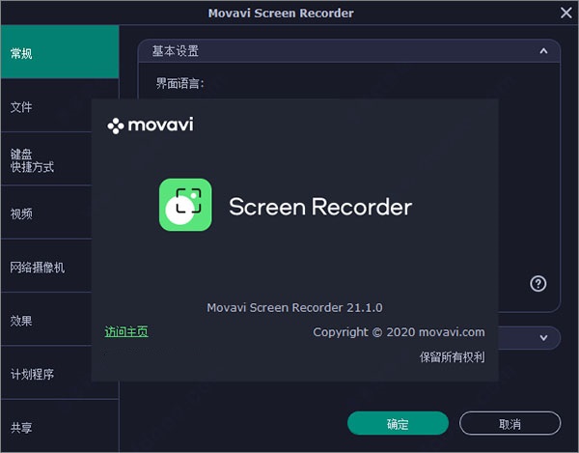Switch to the 计划程序 scheduler tab
The height and width of the screenshot is (453, 579).
pos(46,374)
